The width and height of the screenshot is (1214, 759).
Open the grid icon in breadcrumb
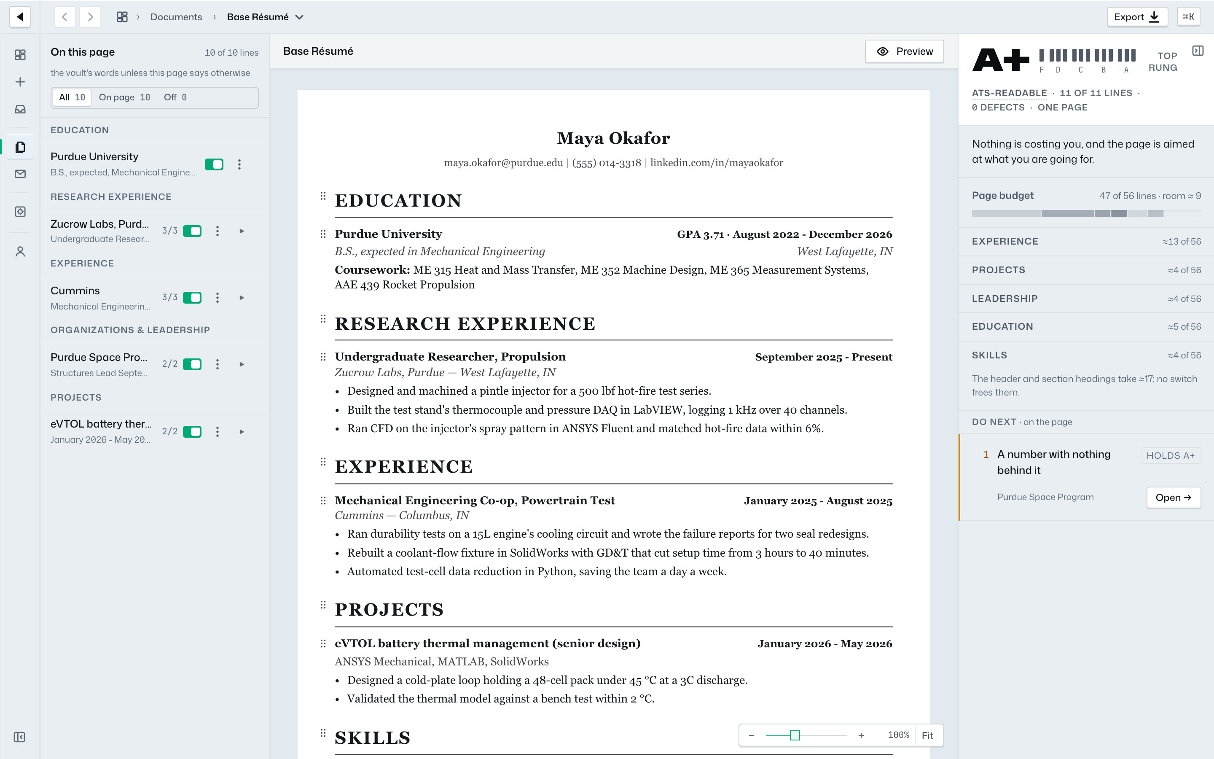pyautogui.click(x=122, y=17)
